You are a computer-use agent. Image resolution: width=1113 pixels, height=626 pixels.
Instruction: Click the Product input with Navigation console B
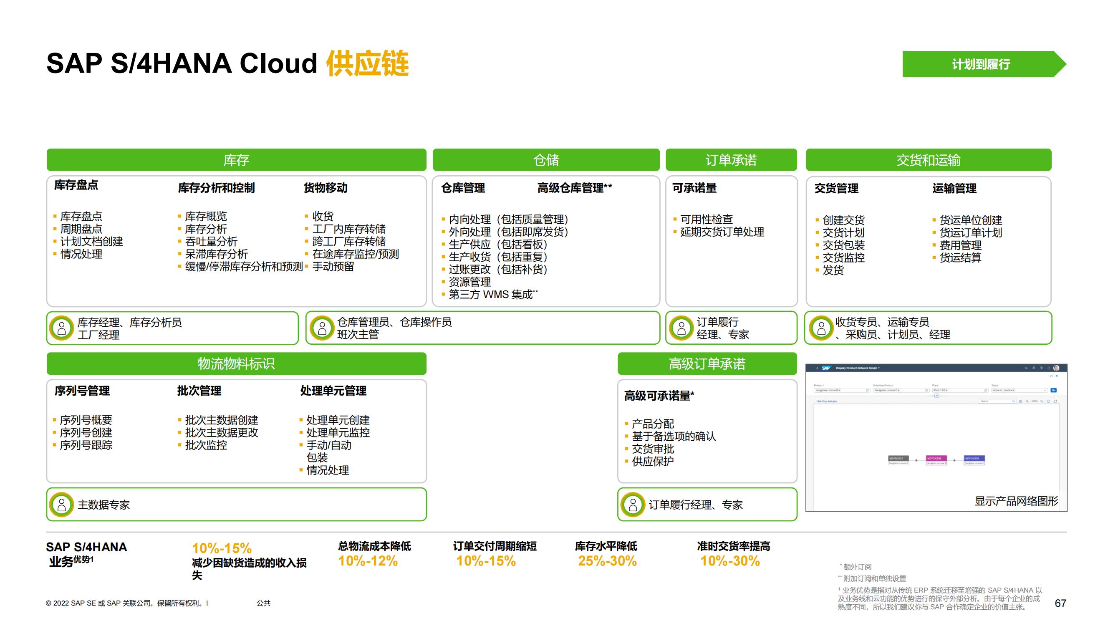[x=842, y=390]
